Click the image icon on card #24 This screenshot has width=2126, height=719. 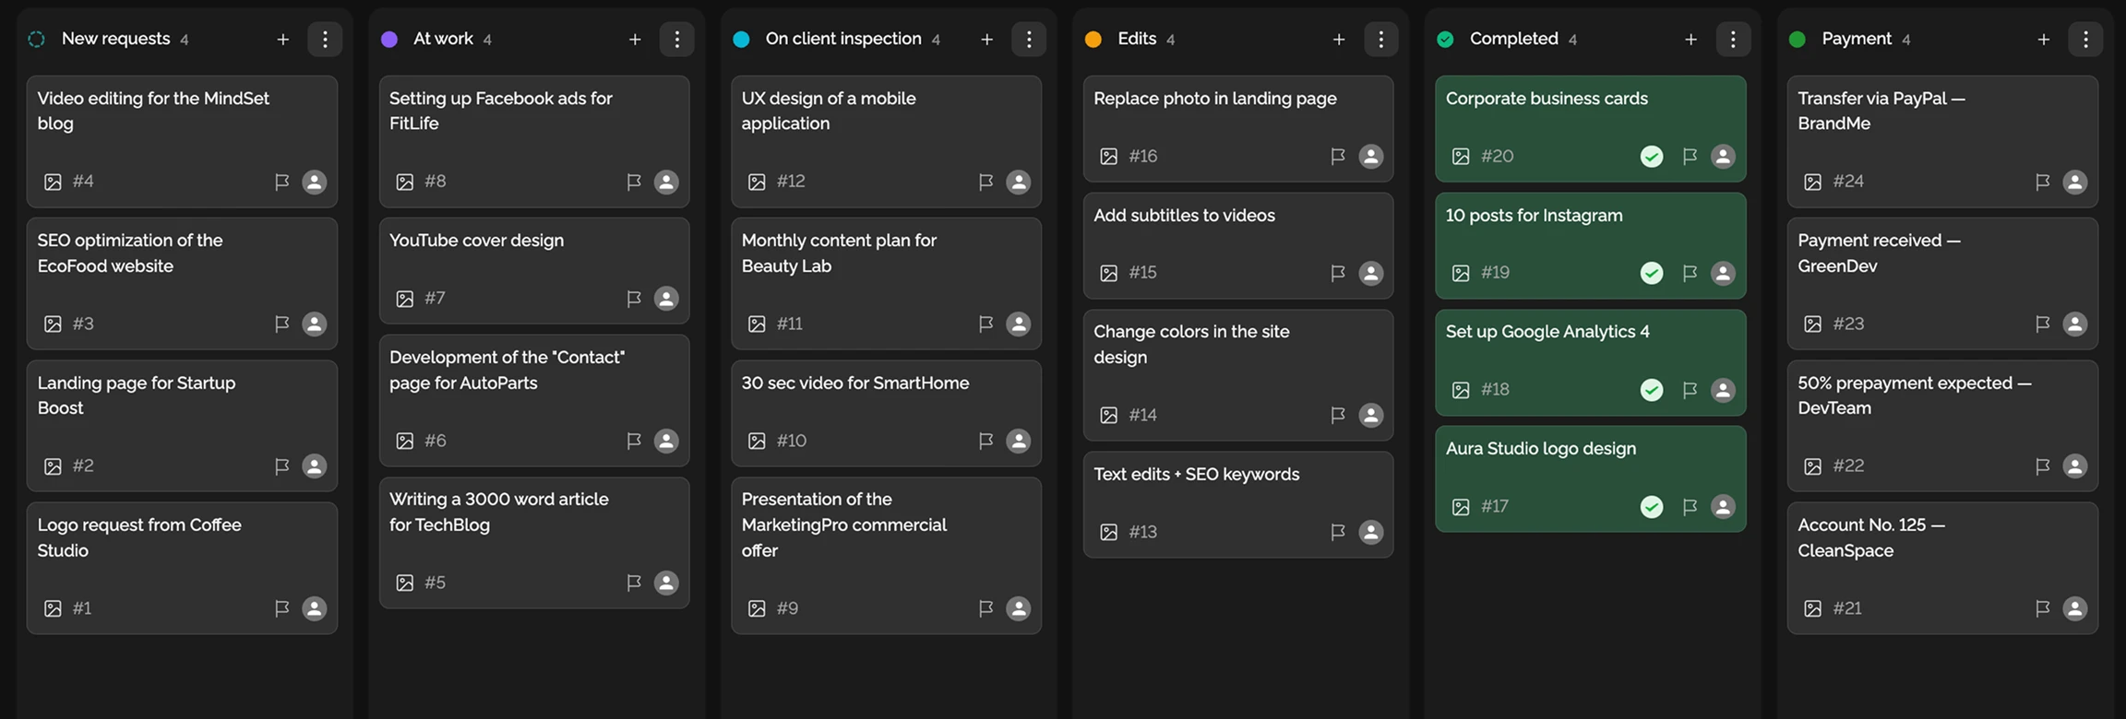(1812, 182)
